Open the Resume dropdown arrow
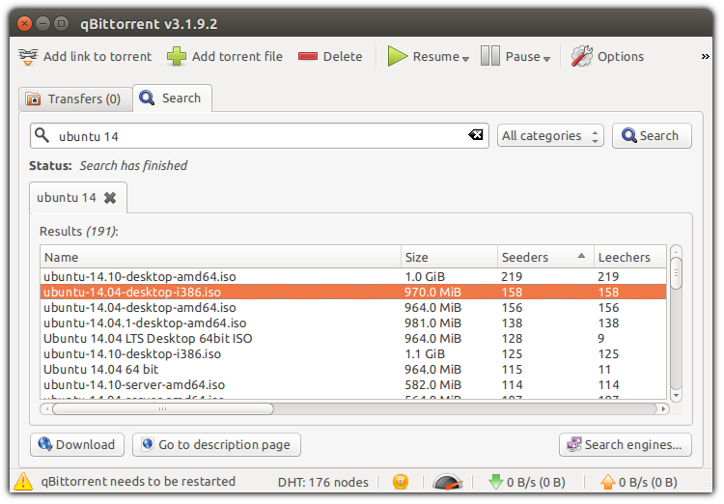This screenshot has width=724, height=504. (465, 59)
